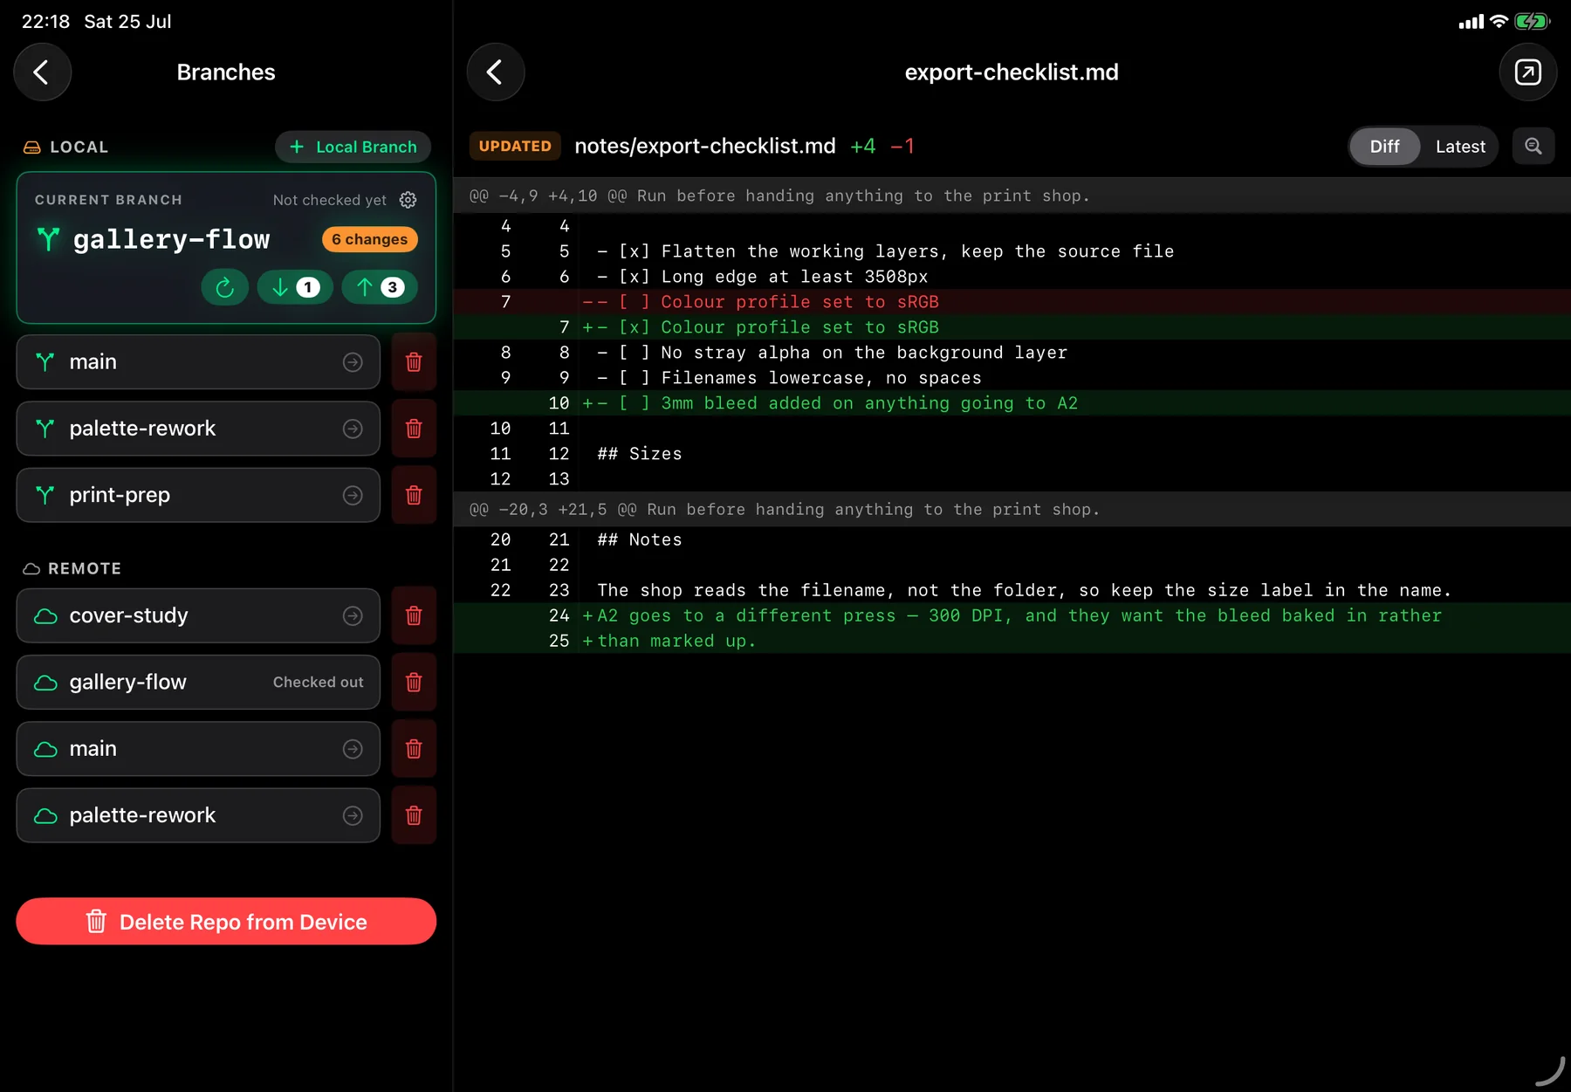Select remote main branch row
This screenshot has height=1092, width=1571.
point(198,749)
